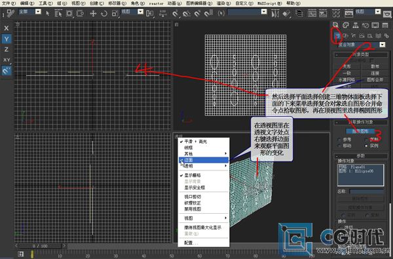The height and width of the screenshot is (259, 393).
Task: Activate the Select and Move tool
Action: [93, 13]
